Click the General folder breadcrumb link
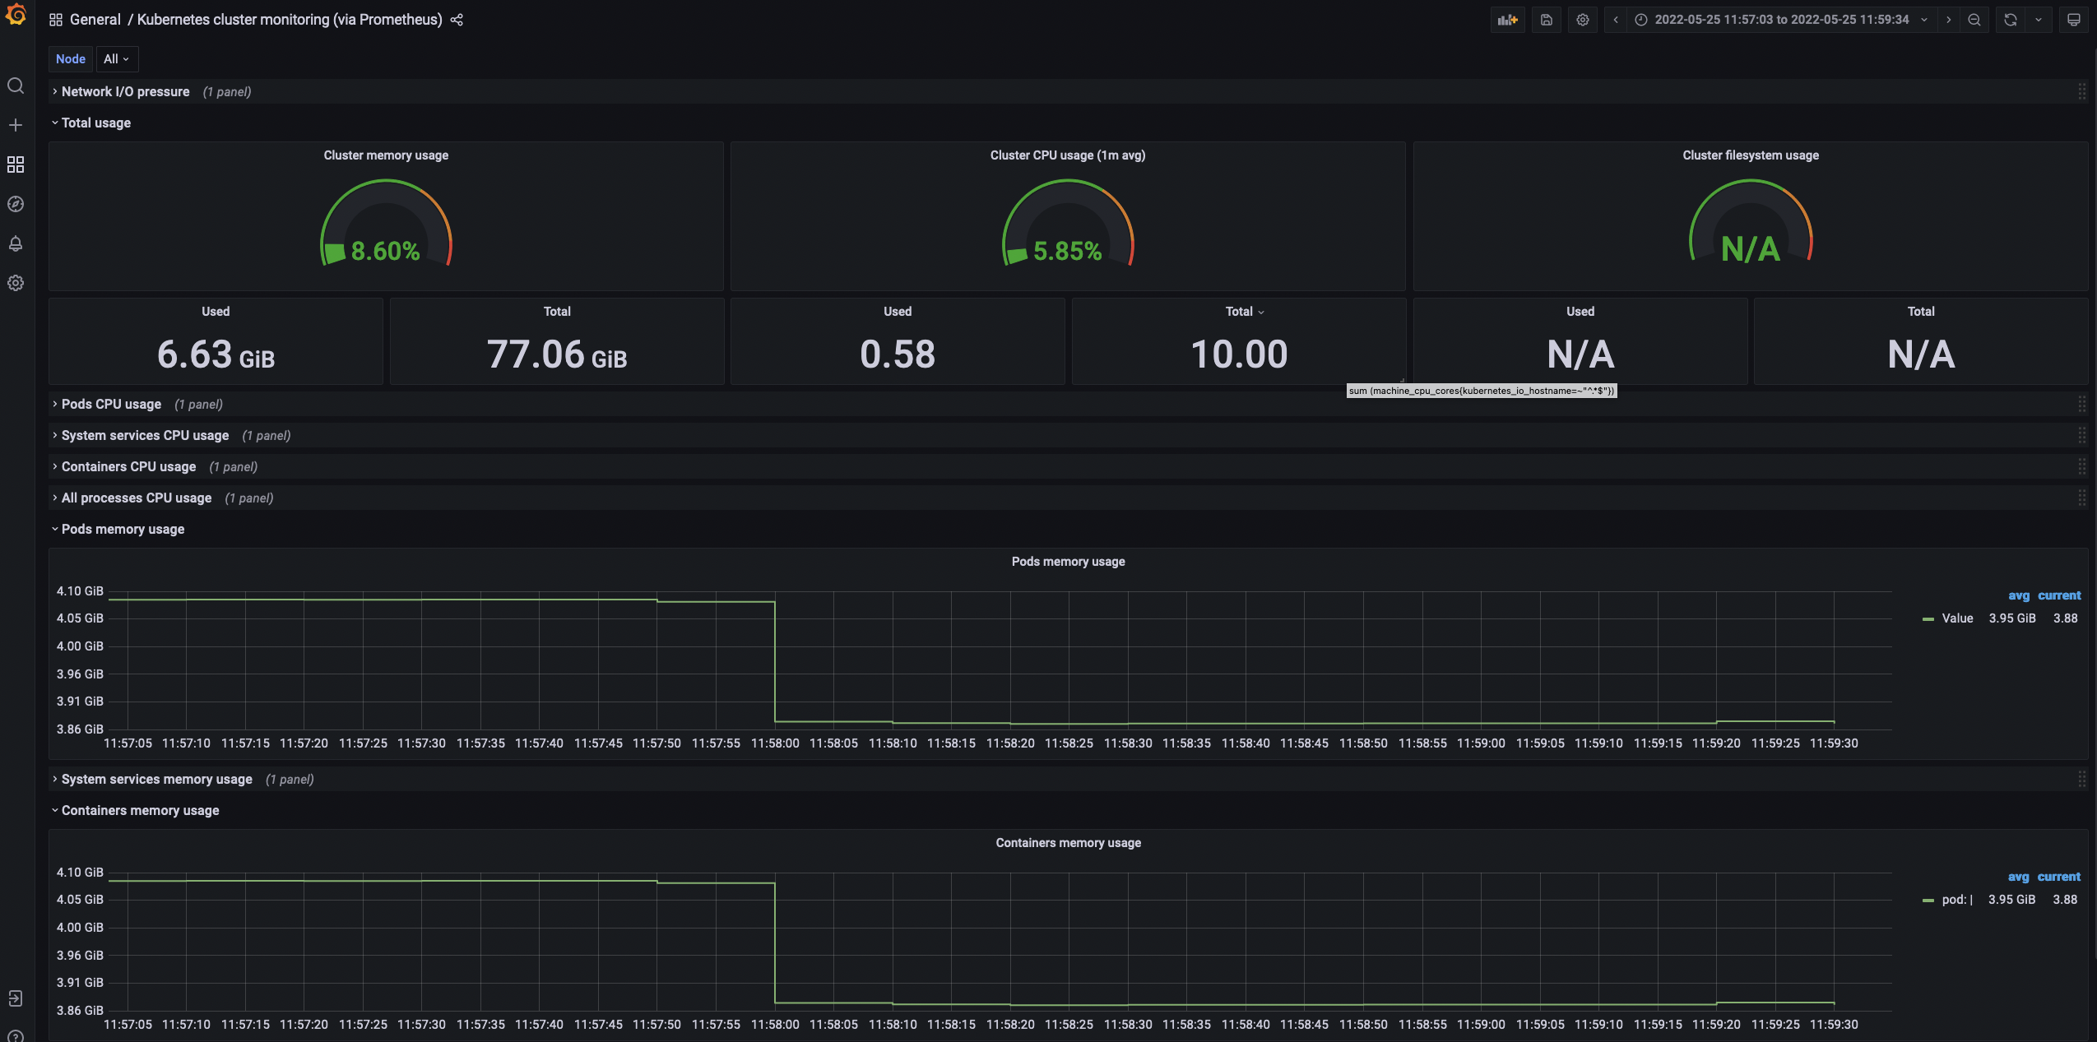This screenshot has height=1042, width=2097. tap(95, 20)
